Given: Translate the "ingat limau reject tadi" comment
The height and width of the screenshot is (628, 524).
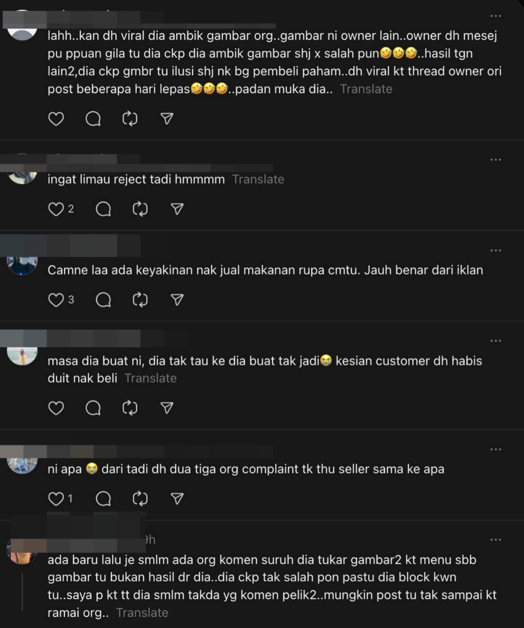Looking at the screenshot, I should click(x=258, y=179).
